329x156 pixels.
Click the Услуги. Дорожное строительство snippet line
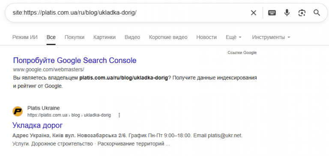click(91, 144)
